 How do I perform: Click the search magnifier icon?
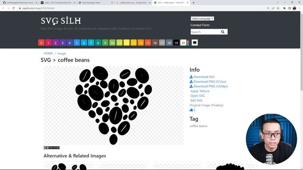click(x=223, y=32)
